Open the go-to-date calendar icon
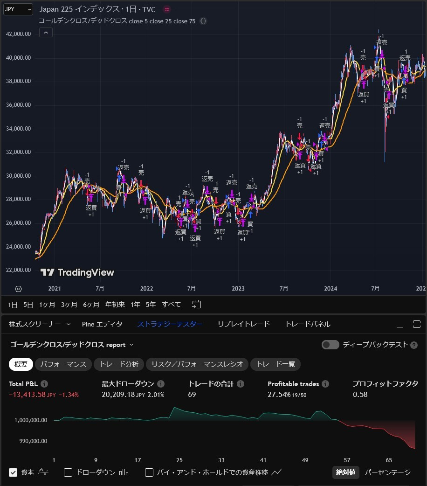427x486 pixels. coord(196,305)
